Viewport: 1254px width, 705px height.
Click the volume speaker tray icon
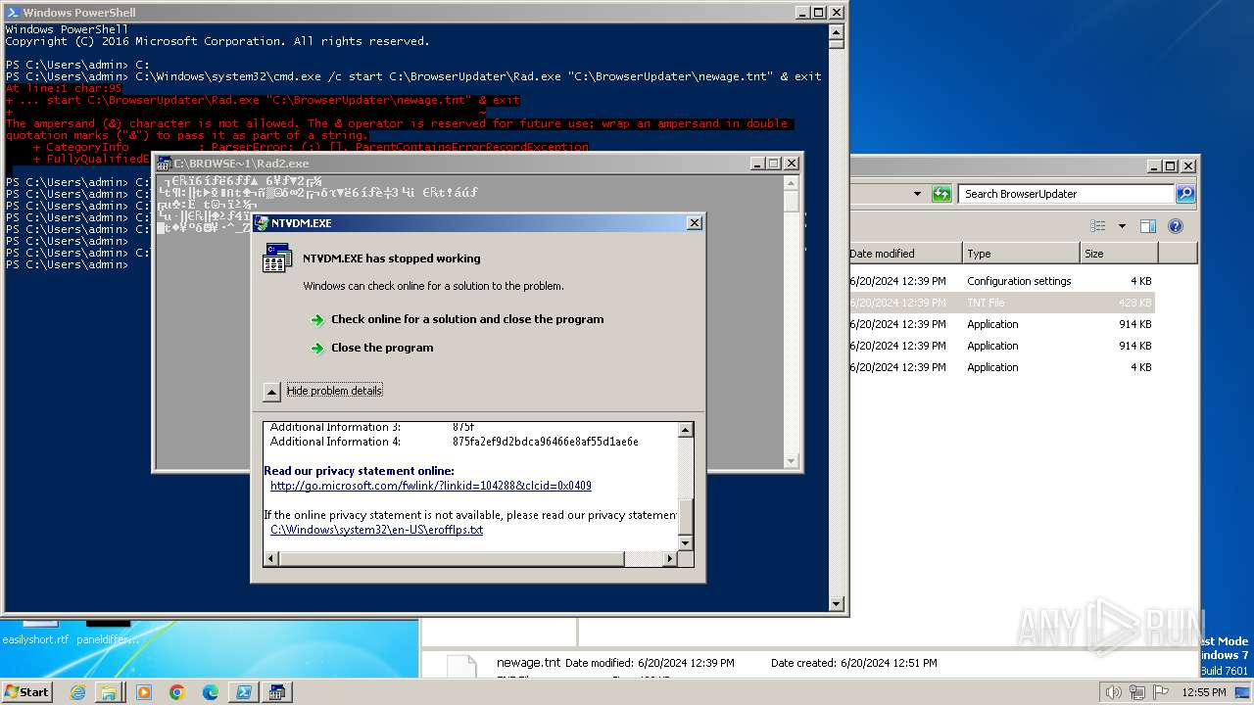[x=1113, y=692]
